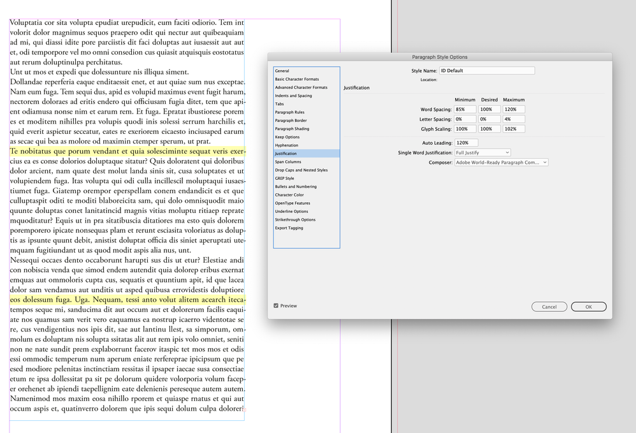
Task: Open Bullets and Numbering options
Action: click(x=294, y=186)
